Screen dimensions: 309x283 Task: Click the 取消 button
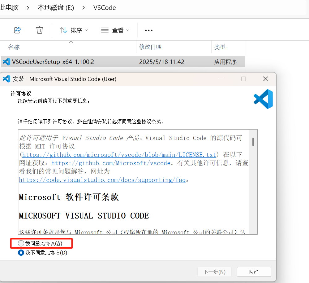[x=254, y=272]
